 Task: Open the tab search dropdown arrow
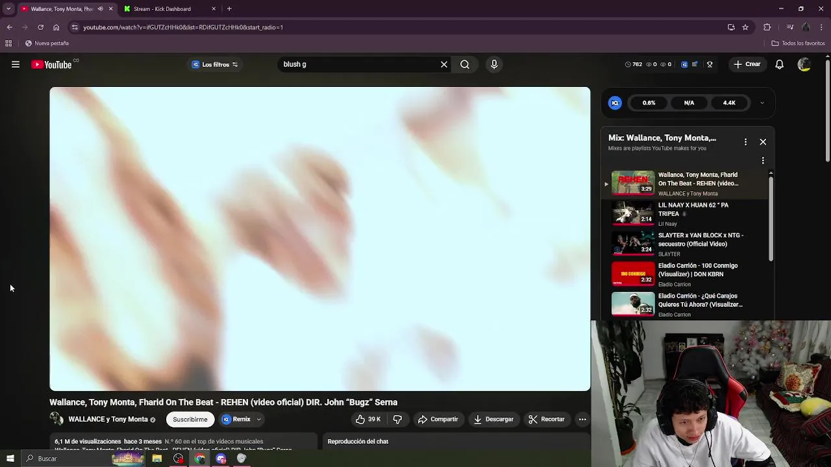8,8
